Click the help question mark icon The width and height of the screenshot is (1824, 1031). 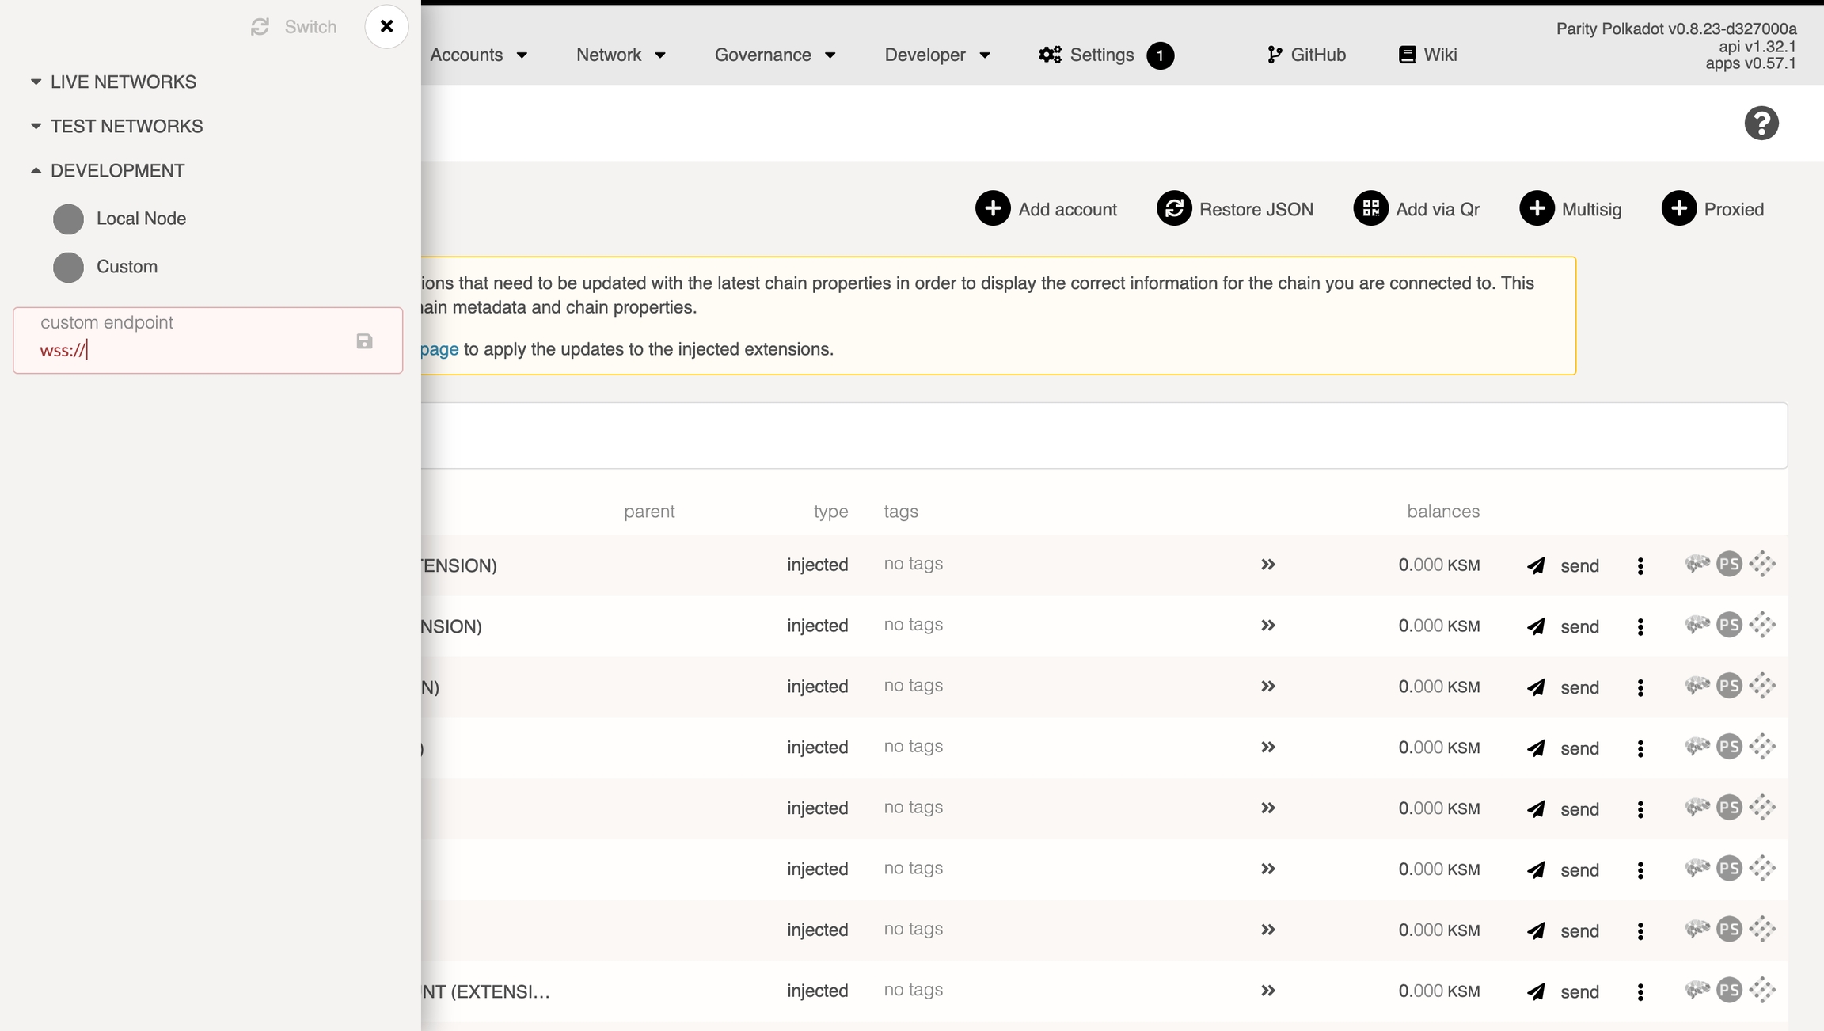coord(1761,124)
